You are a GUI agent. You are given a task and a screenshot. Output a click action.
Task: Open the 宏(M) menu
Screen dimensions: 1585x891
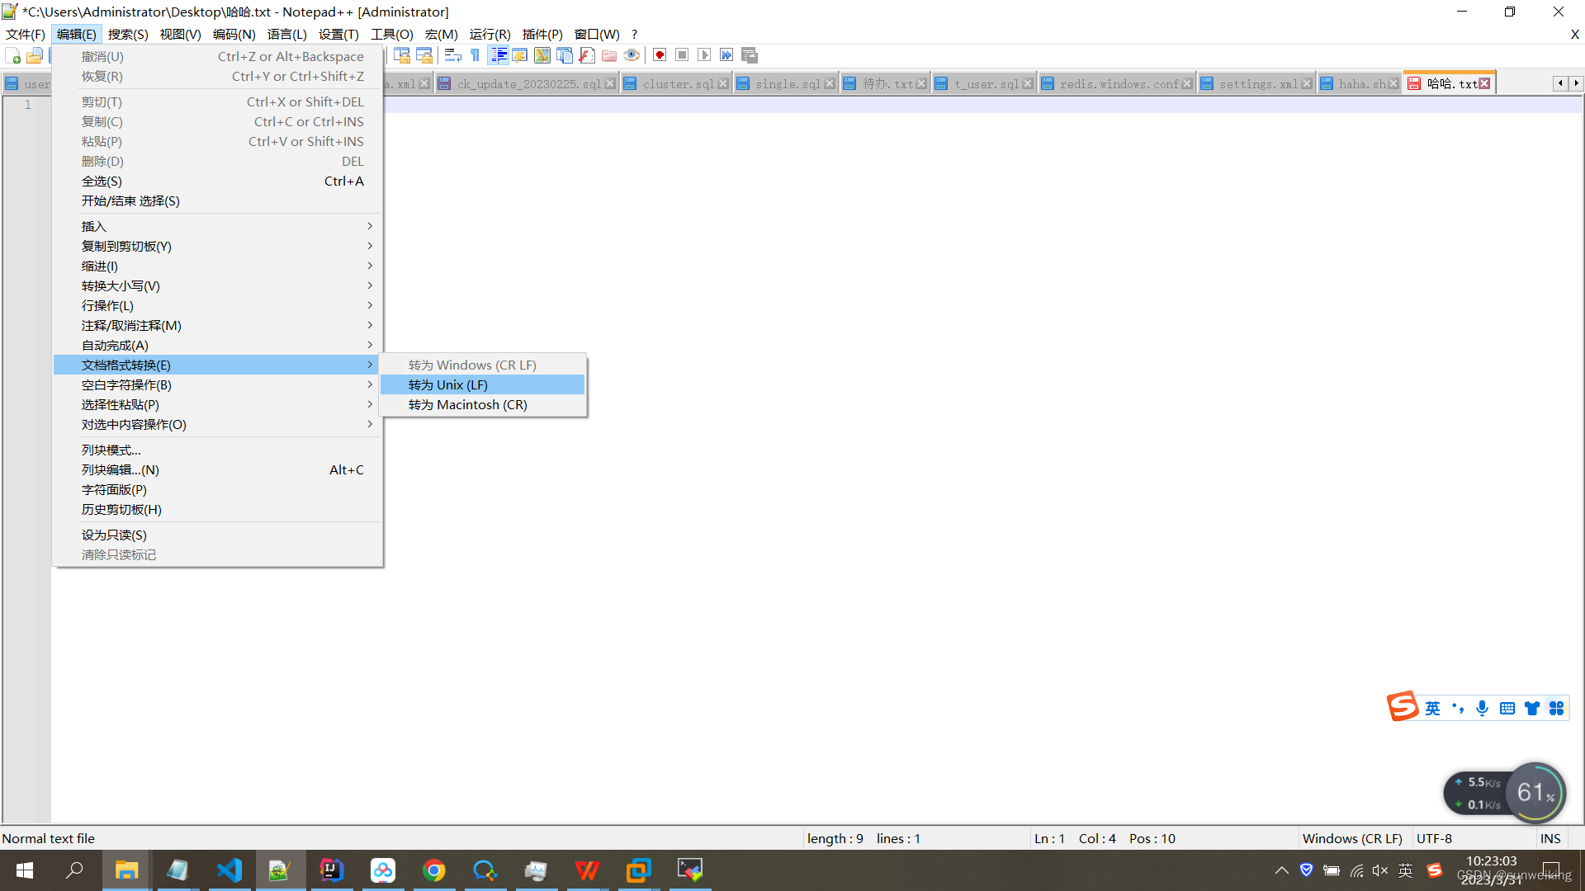pyautogui.click(x=442, y=34)
